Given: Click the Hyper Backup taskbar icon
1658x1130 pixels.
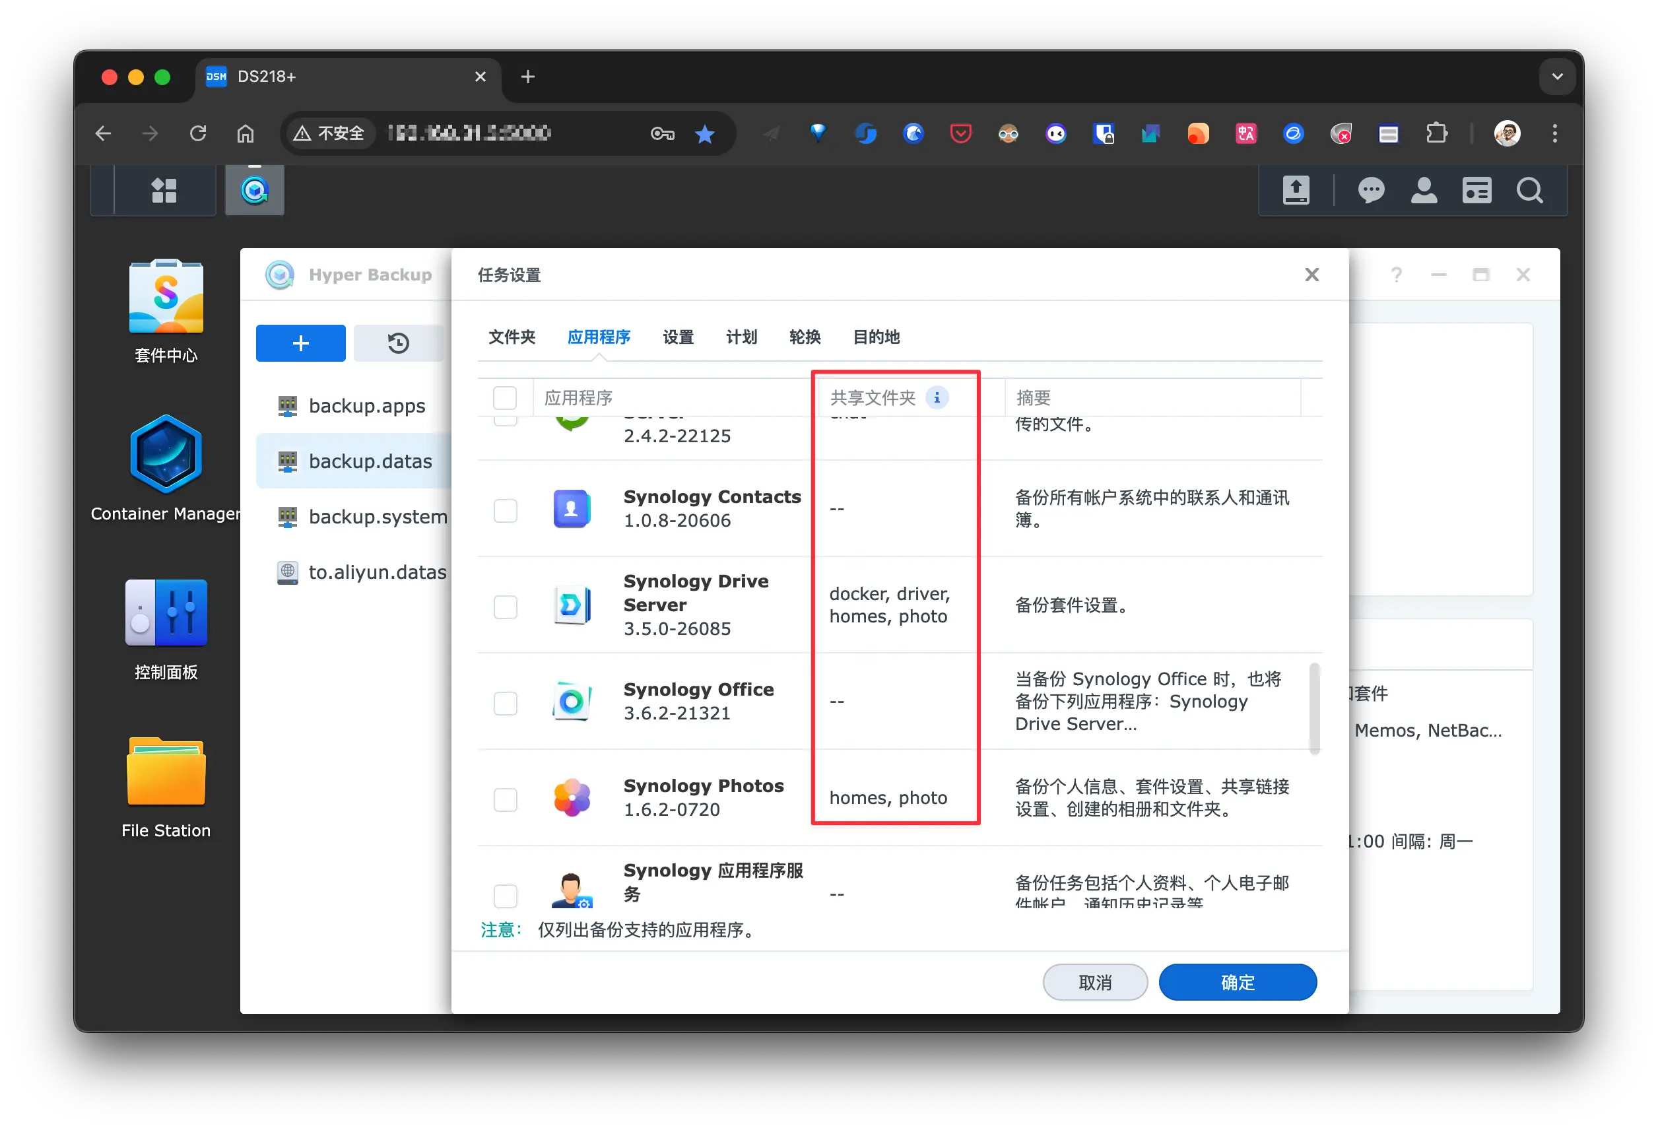Looking at the screenshot, I should tap(255, 191).
